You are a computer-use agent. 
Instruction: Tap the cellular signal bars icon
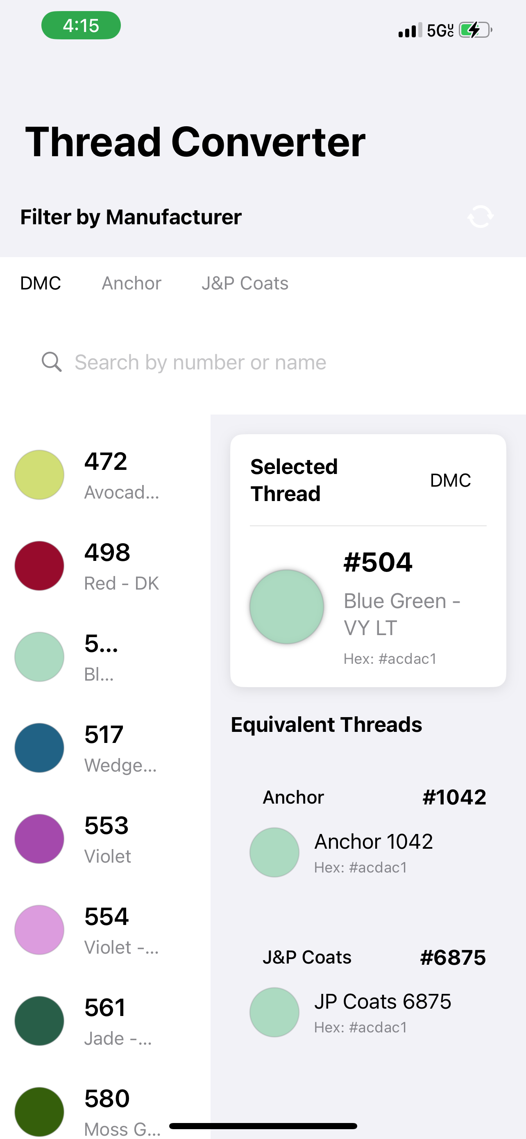[x=410, y=30]
